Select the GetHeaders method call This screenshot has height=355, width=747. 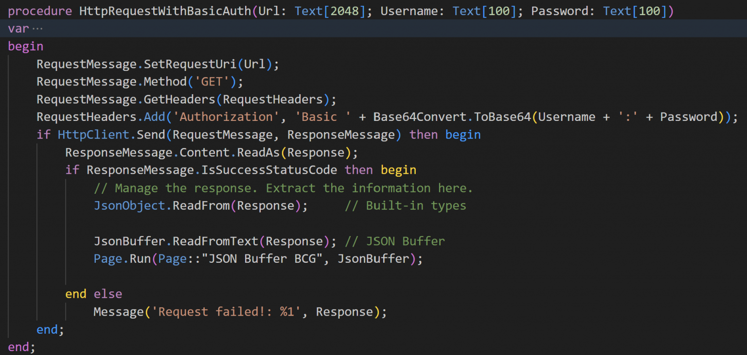pyautogui.click(x=179, y=100)
